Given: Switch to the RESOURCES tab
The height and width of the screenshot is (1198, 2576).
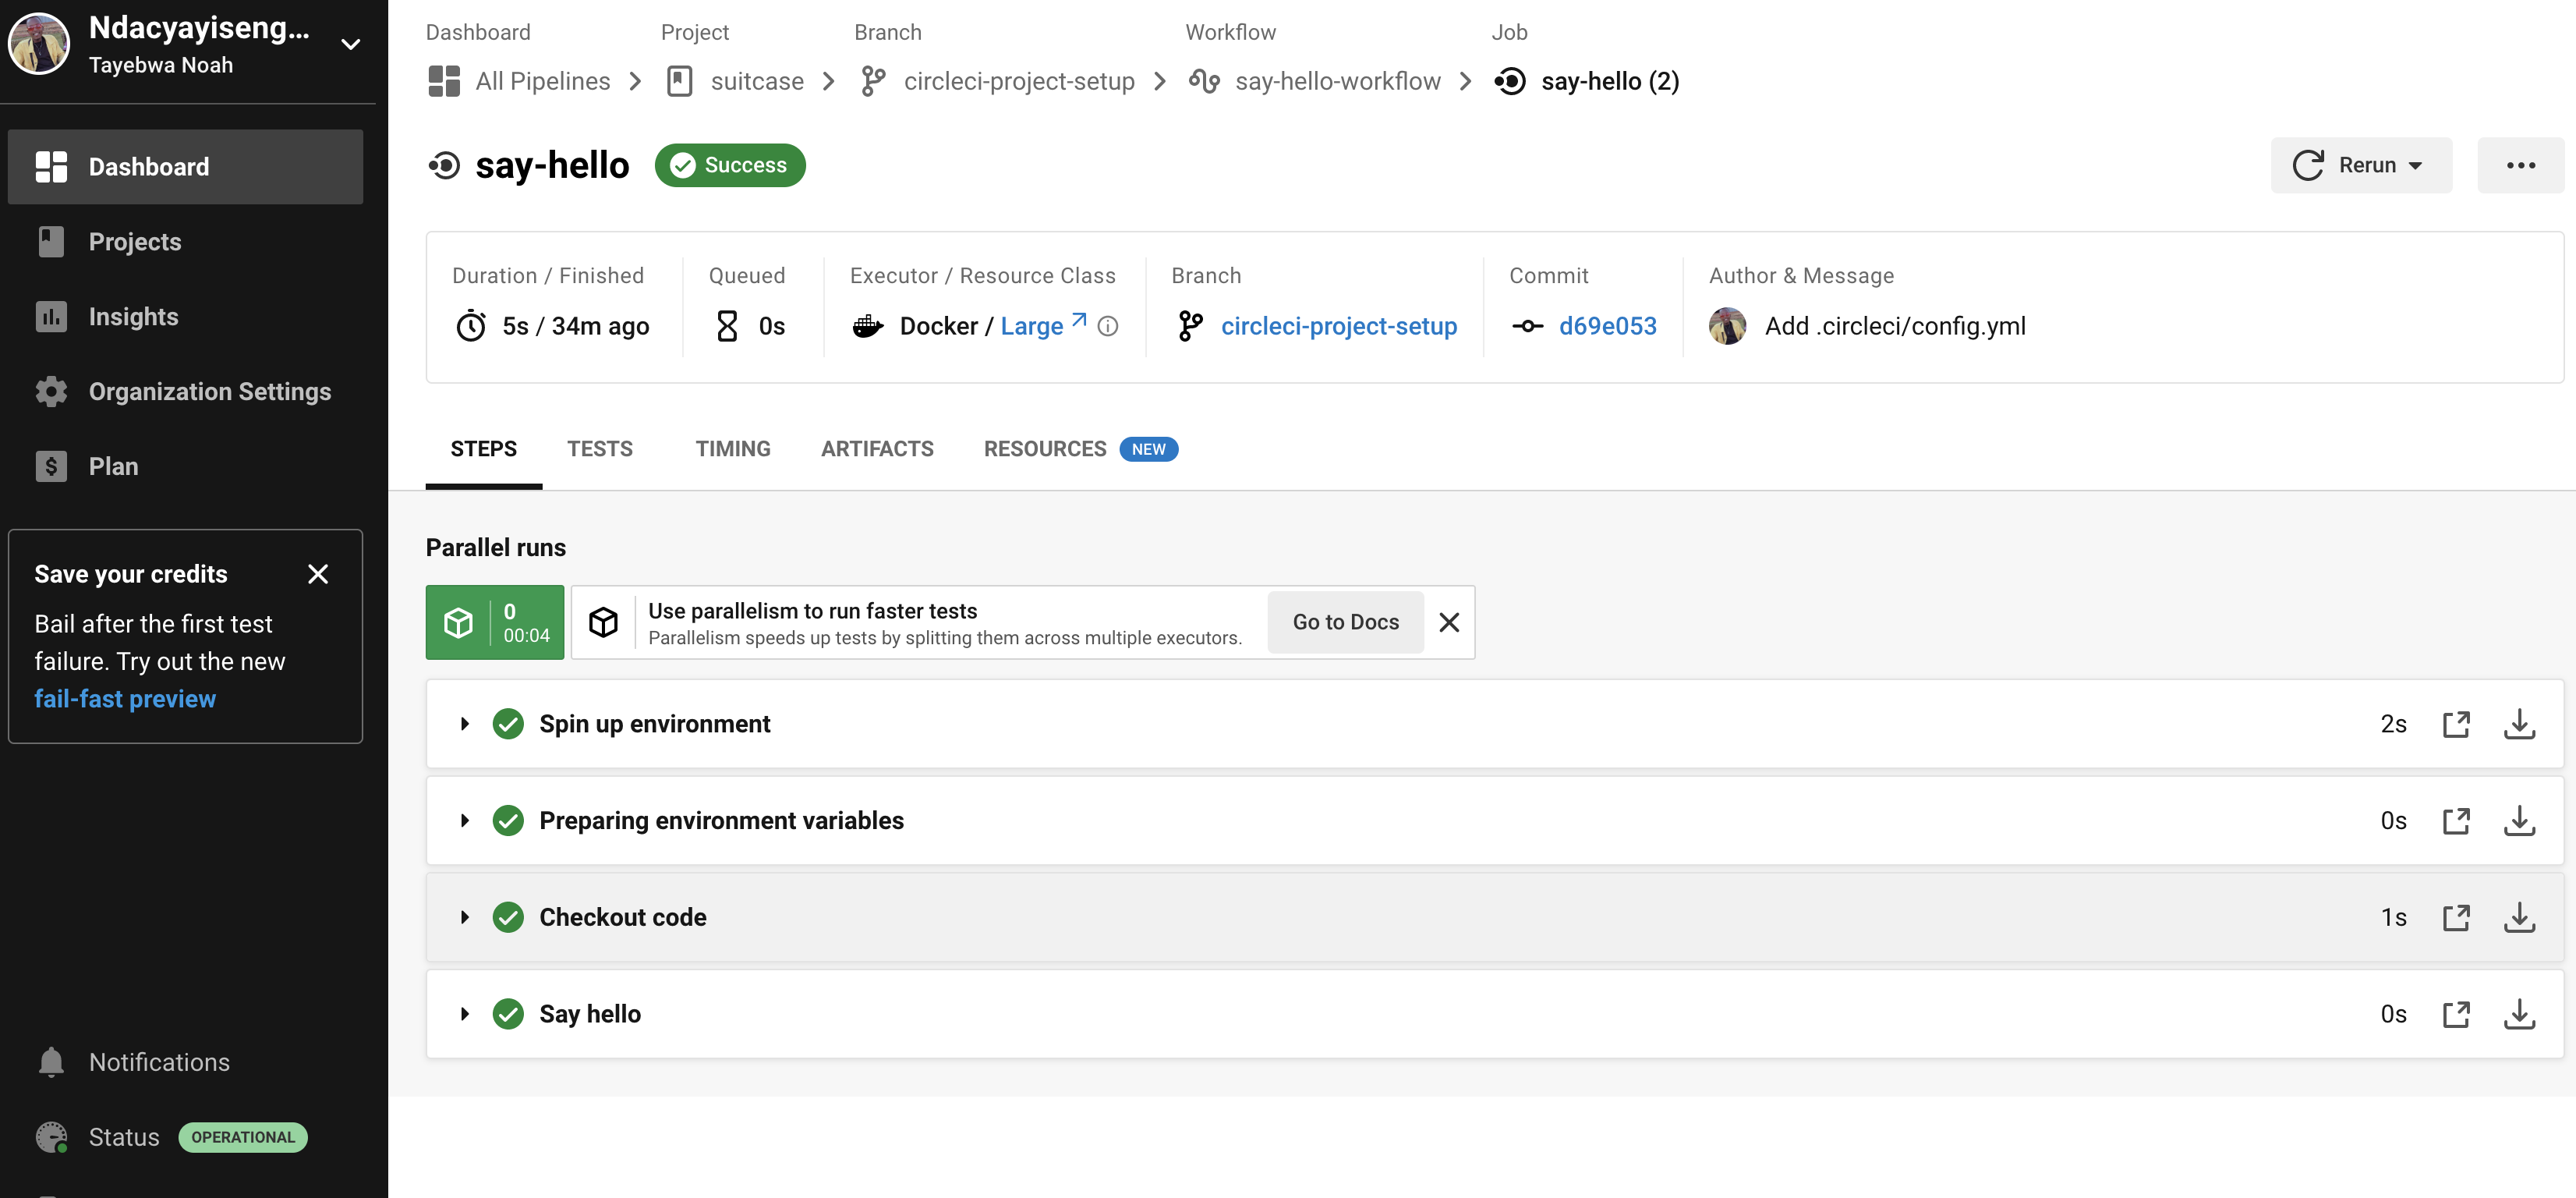Looking at the screenshot, I should pyautogui.click(x=1081, y=449).
